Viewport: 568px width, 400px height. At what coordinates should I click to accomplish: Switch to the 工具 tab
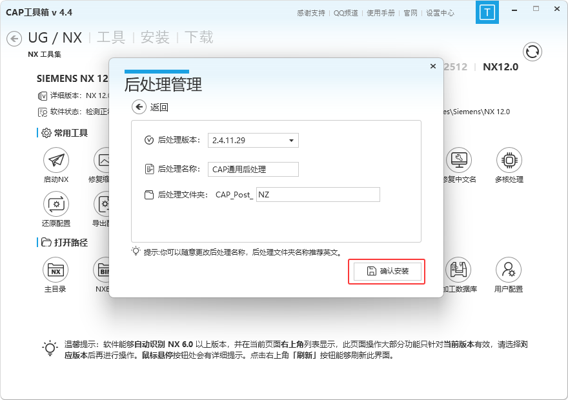pos(110,37)
